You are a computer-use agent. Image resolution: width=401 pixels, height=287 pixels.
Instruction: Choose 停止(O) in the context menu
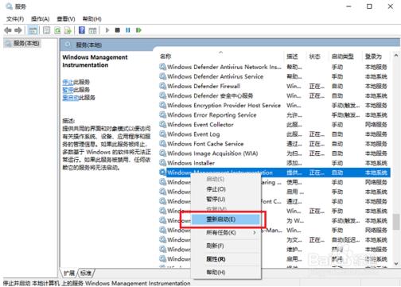tap(226, 189)
